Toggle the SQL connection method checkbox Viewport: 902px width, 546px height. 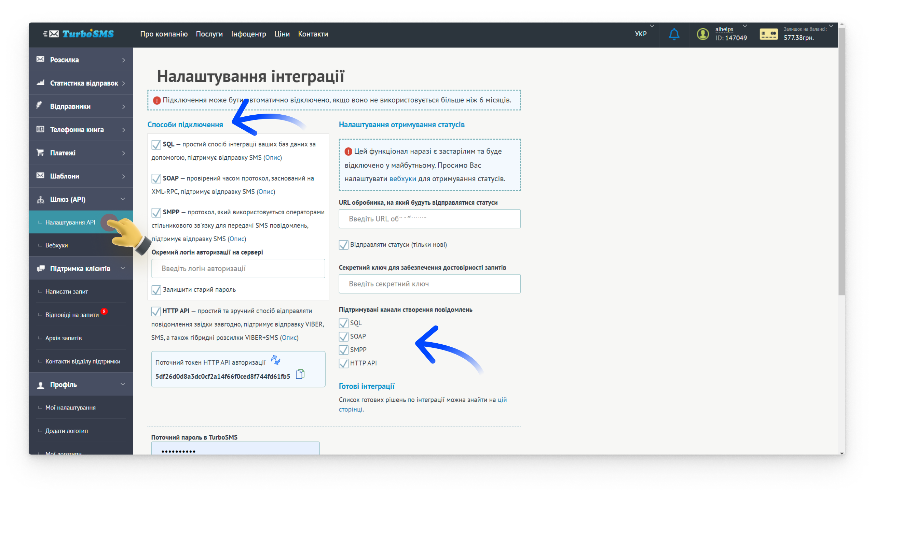pyautogui.click(x=156, y=145)
